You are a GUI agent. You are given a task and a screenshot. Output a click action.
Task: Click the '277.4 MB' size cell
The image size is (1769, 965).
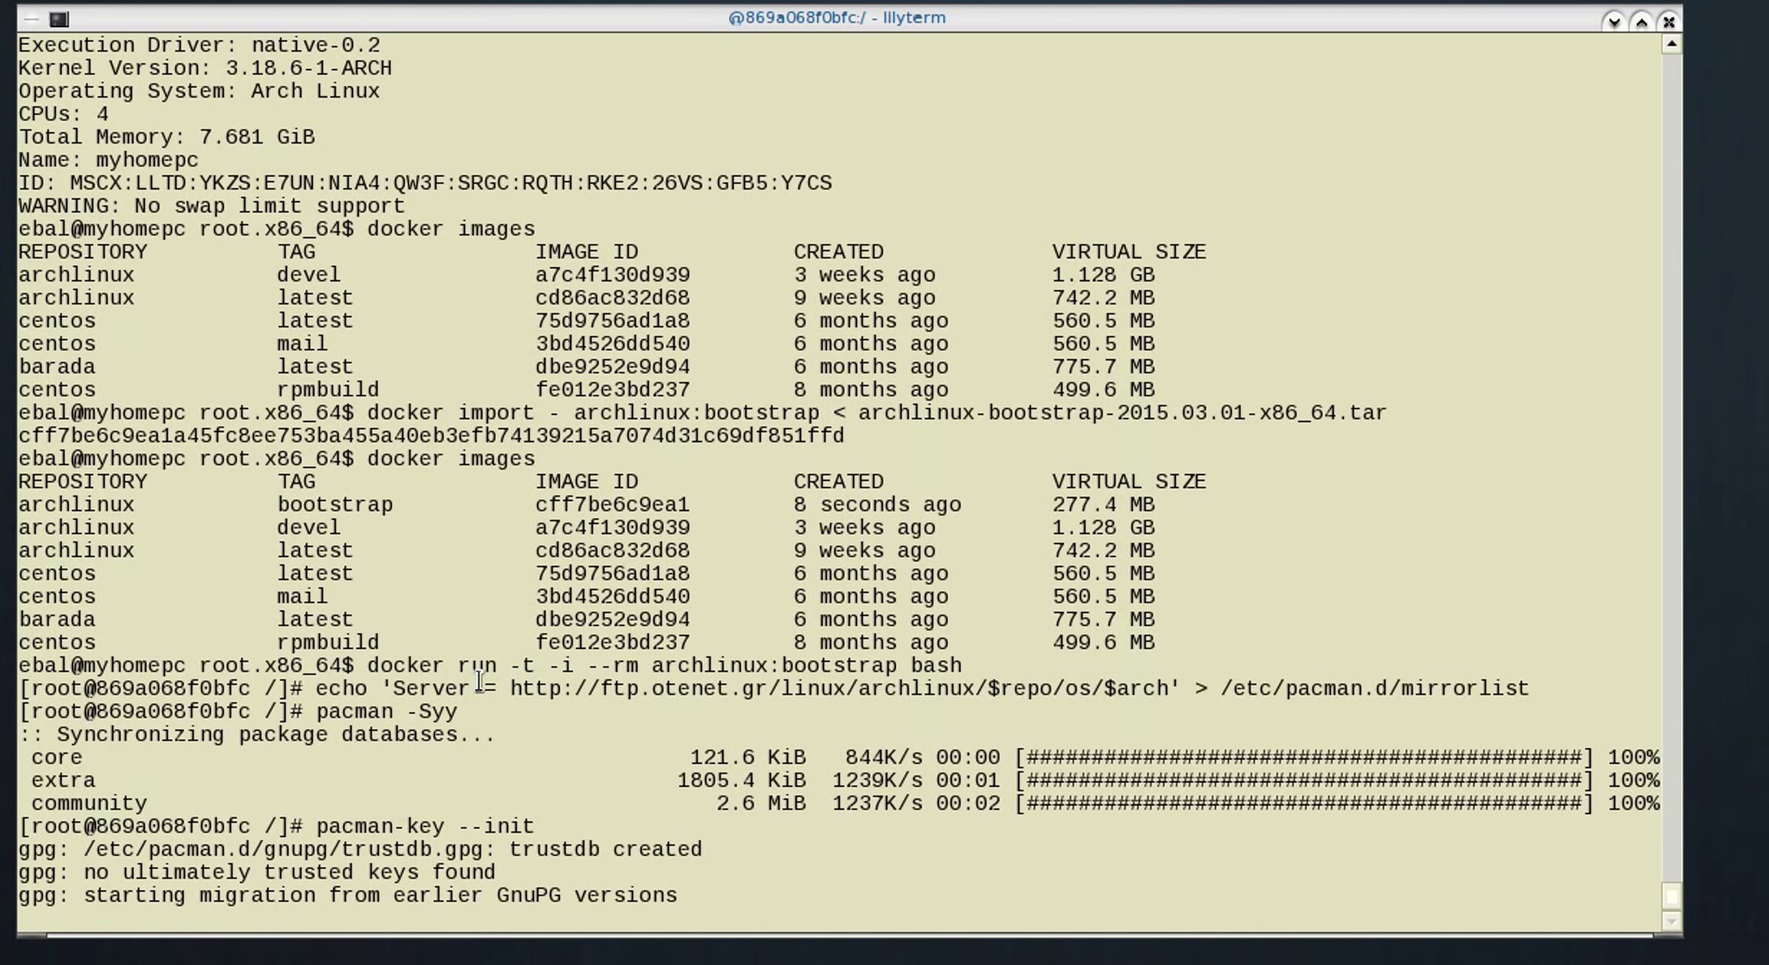[1103, 505]
